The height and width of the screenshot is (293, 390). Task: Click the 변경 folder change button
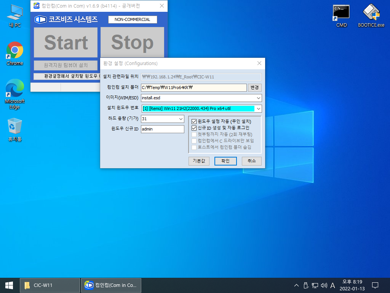tap(254, 88)
